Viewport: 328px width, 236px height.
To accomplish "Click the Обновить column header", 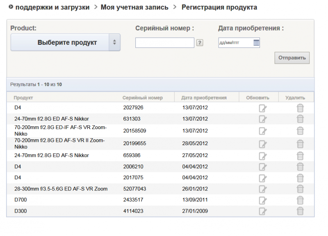I will [x=257, y=97].
